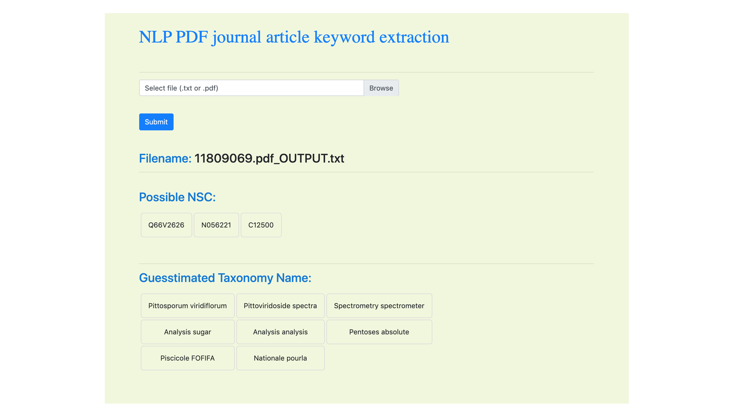The height and width of the screenshot is (414, 732).
Task: Click the Possible NSC heading
Action: click(x=177, y=197)
